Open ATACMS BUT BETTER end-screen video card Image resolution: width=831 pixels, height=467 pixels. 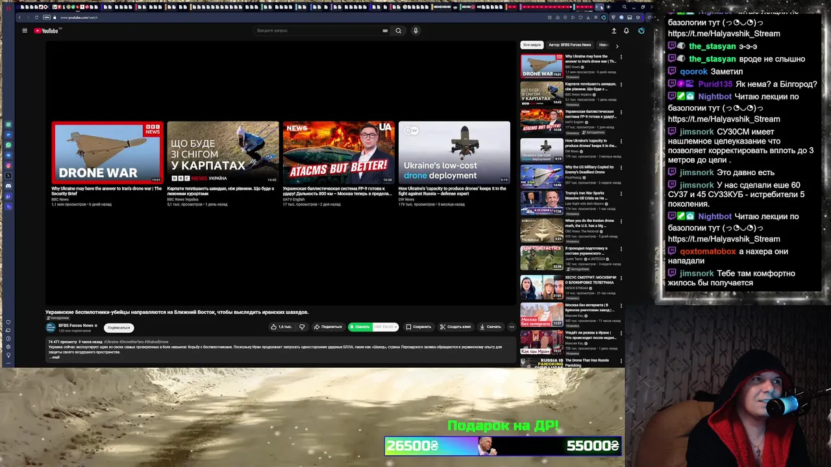[338, 153]
